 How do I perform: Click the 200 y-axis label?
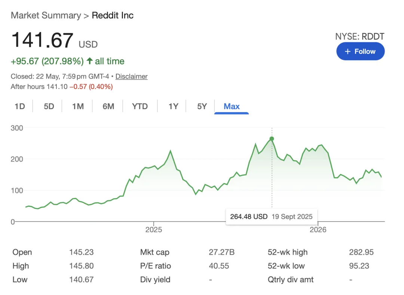click(17, 159)
